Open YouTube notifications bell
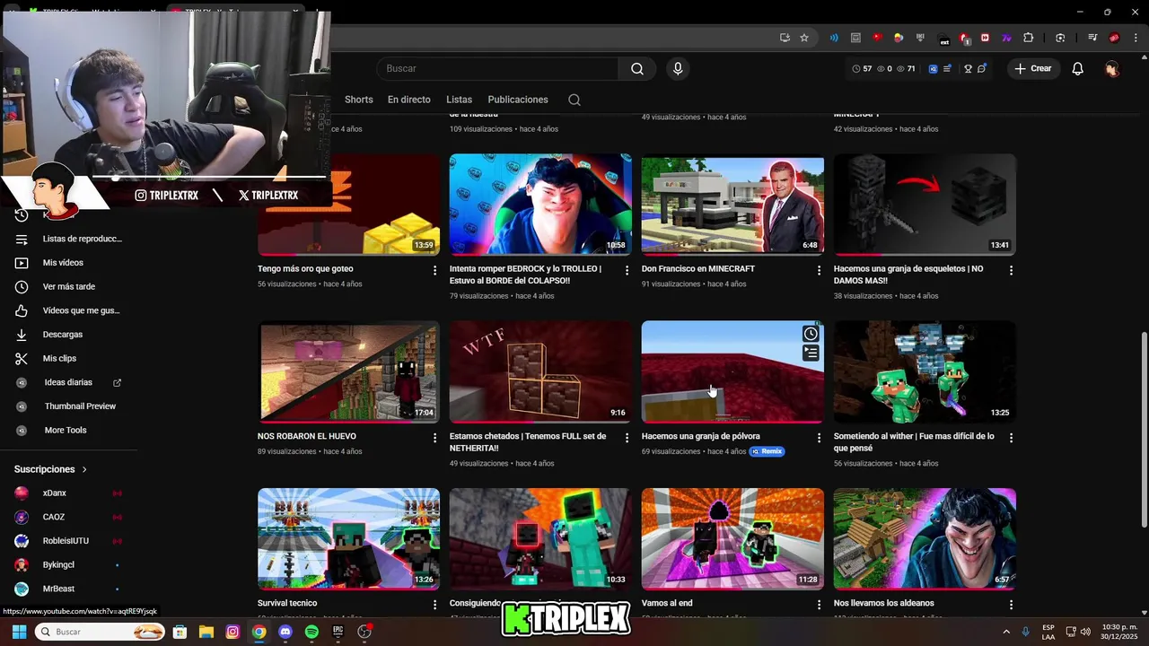 tap(1077, 68)
